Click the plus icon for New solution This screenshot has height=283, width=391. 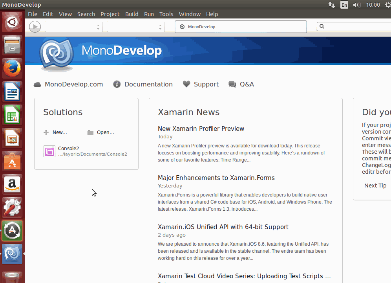point(46,132)
